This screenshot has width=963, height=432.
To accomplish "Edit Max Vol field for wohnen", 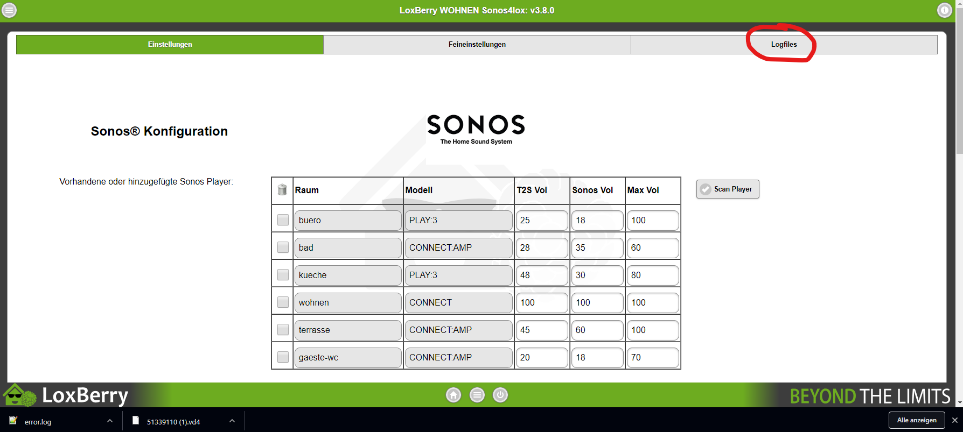I will click(x=653, y=303).
